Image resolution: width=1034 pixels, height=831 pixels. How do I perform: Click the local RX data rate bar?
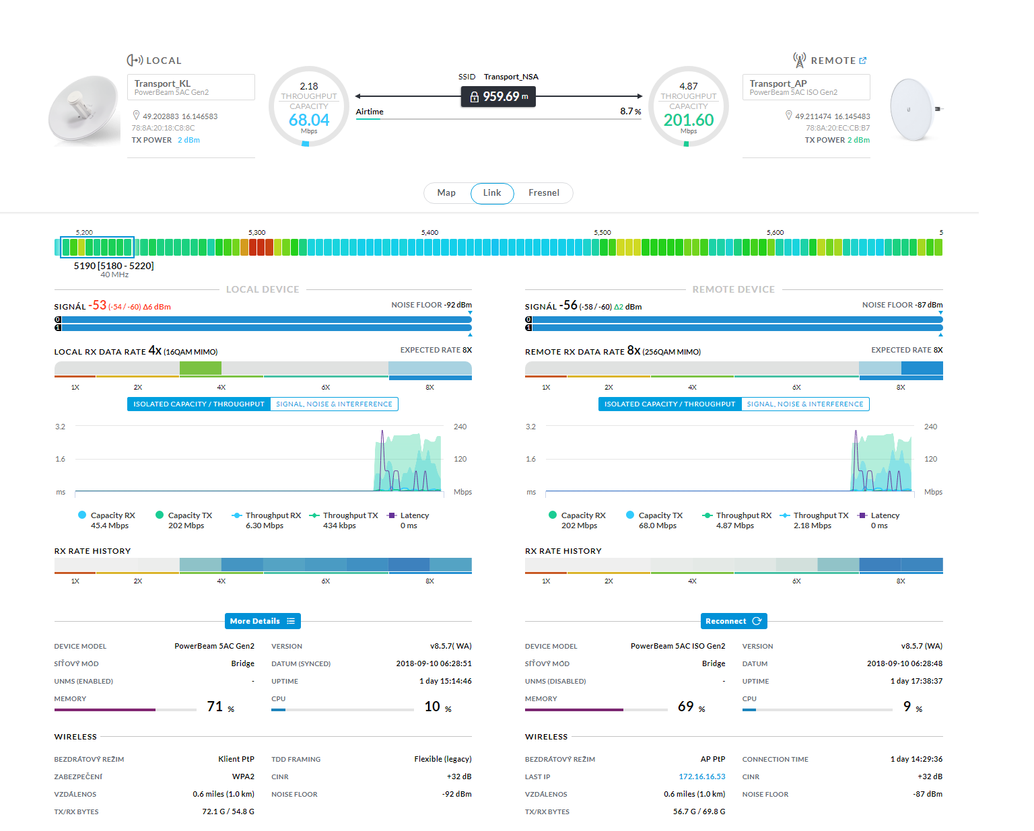263,370
